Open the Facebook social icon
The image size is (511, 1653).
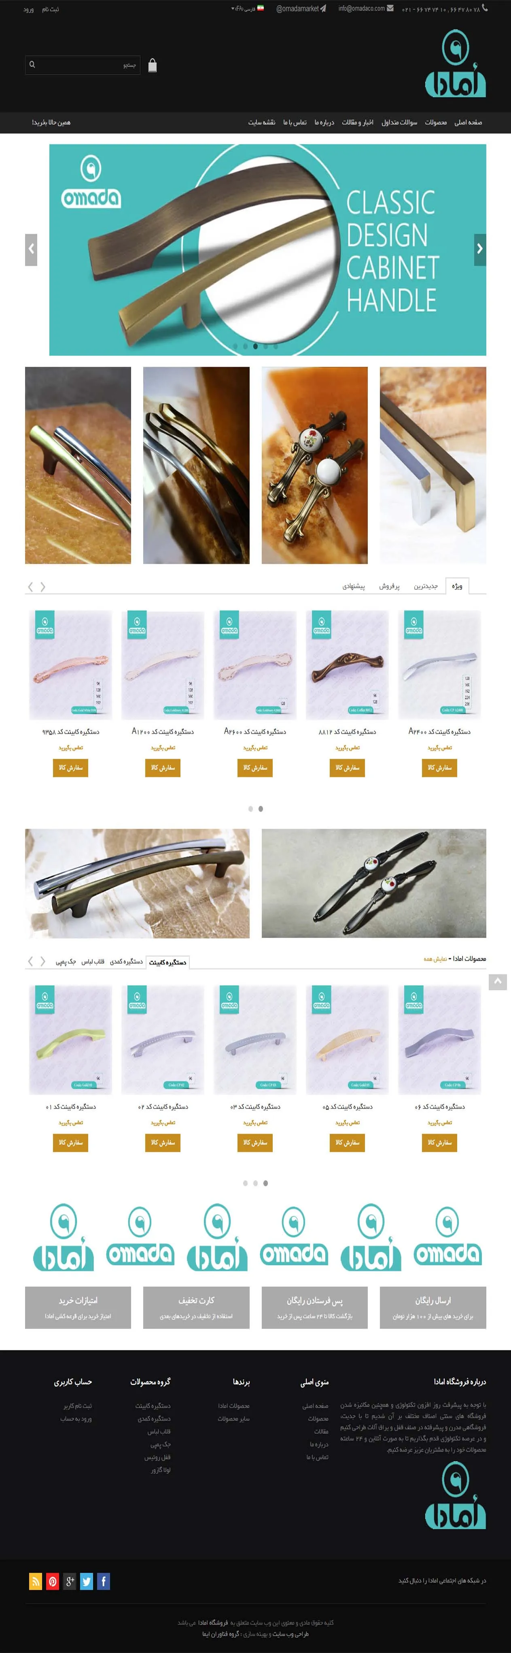(103, 1581)
